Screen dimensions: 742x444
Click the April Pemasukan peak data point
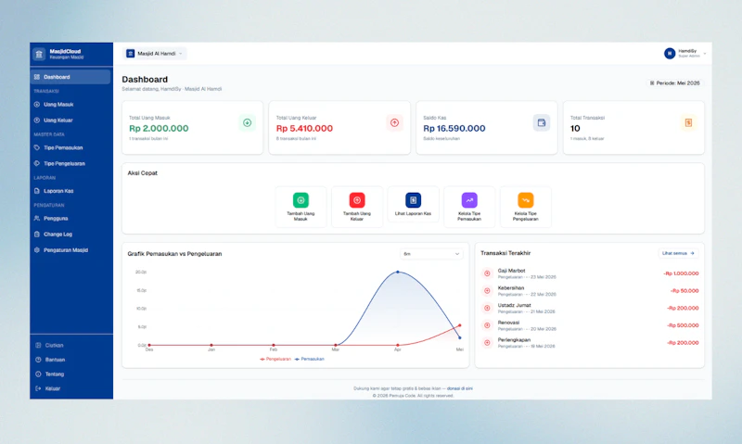(398, 272)
